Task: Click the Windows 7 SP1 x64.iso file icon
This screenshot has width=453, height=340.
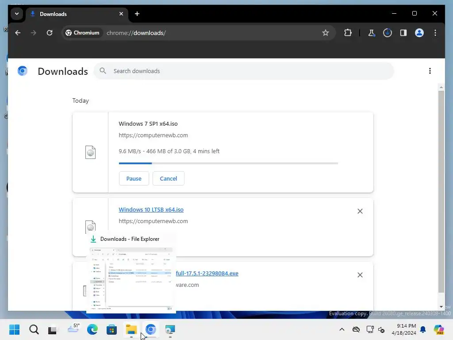Action: tap(90, 152)
